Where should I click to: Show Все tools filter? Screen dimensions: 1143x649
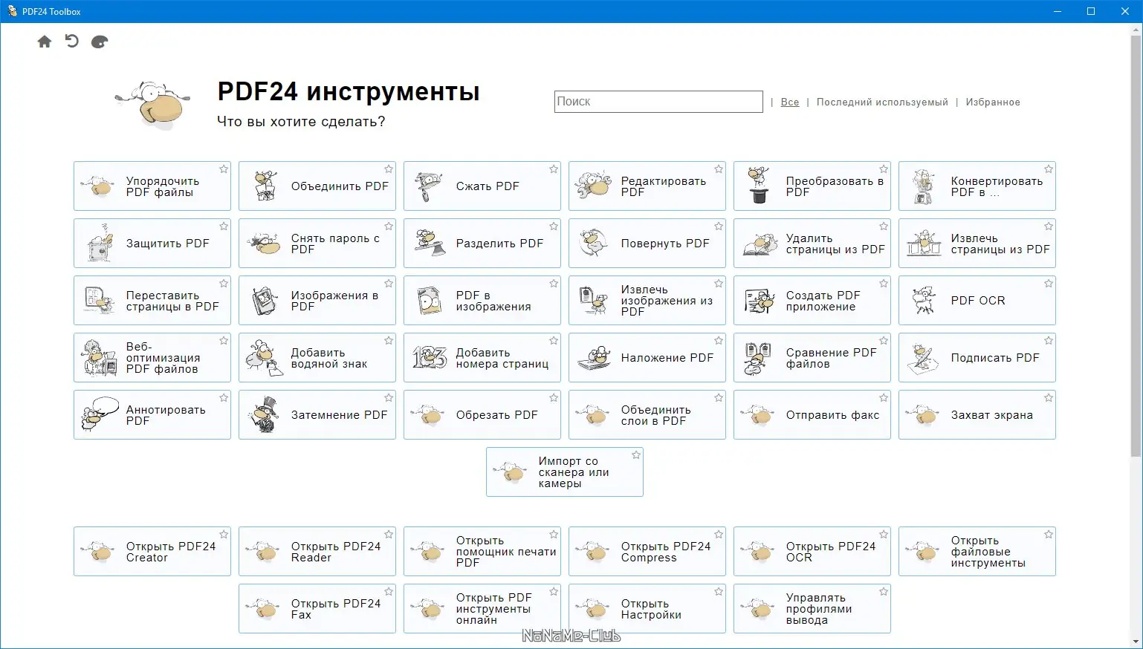(790, 102)
